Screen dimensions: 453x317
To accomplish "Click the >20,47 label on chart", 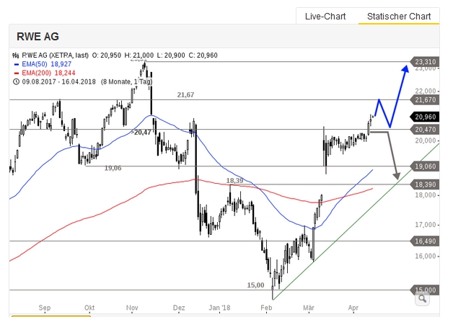I will click(141, 132).
